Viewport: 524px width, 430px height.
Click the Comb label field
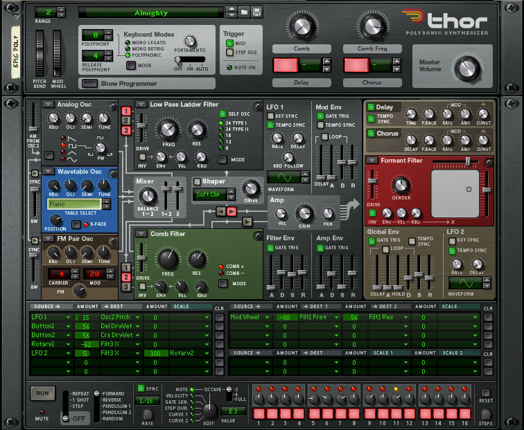302,48
